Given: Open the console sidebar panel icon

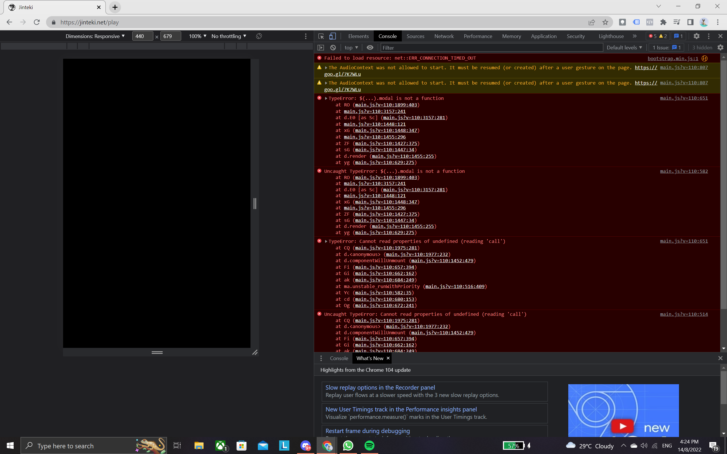Looking at the screenshot, I should [321, 47].
